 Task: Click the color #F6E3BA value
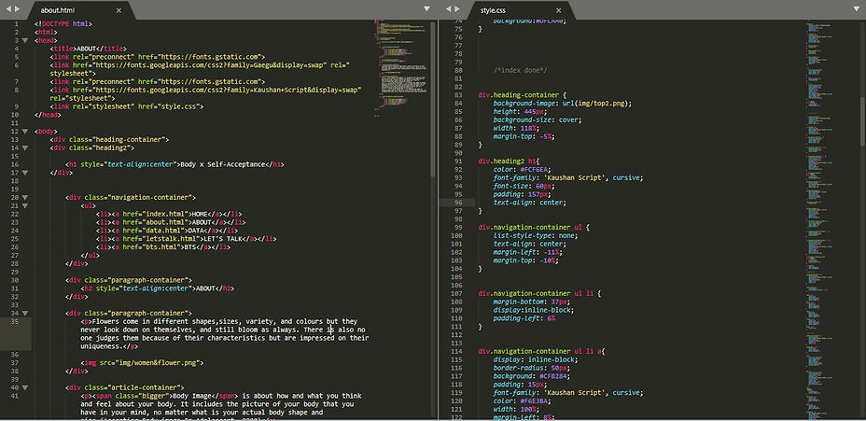[536, 401]
